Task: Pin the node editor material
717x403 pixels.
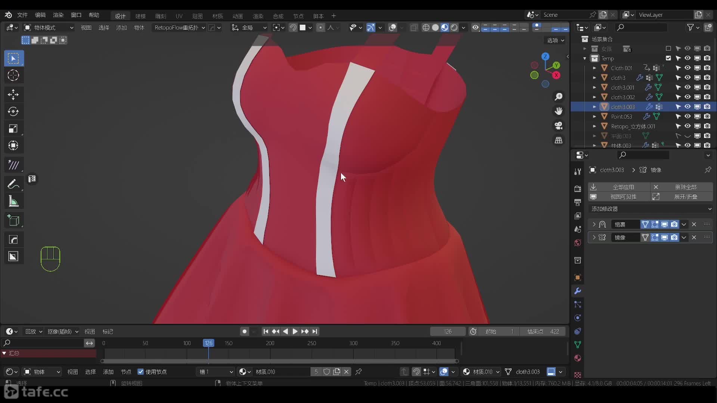Action: click(x=358, y=372)
